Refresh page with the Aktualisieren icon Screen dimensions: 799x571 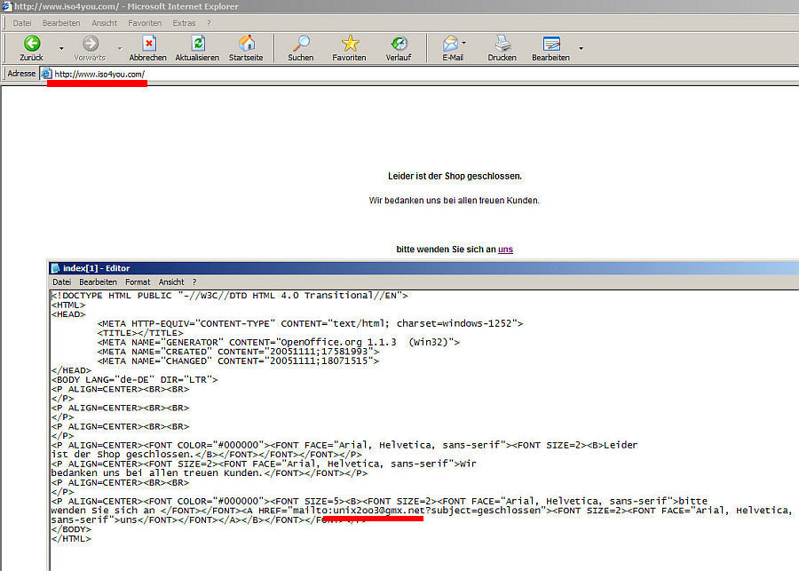click(x=198, y=44)
